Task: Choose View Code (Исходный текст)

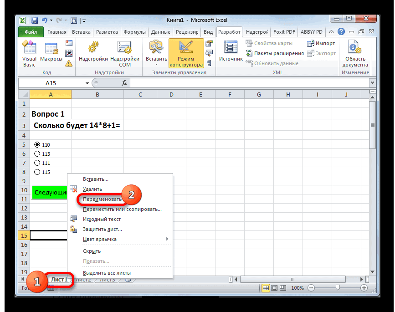Action: [x=102, y=219]
